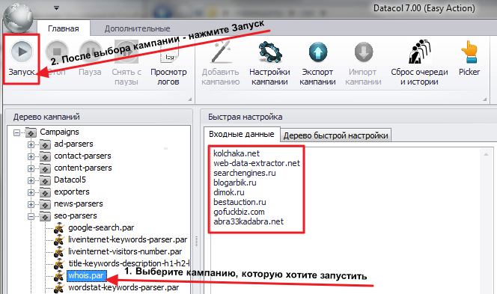Expand the contact-parsers folder
The image size is (497, 294).
point(31,157)
